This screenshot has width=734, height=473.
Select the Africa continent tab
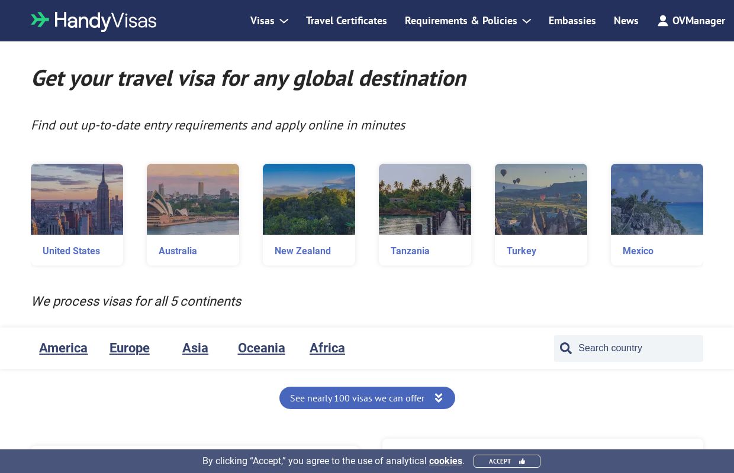[327, 348]
